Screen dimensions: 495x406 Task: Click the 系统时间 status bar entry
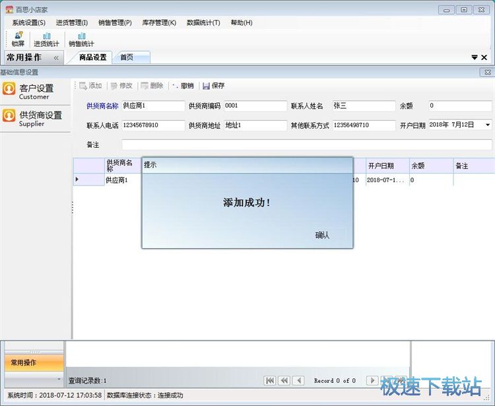55,395
